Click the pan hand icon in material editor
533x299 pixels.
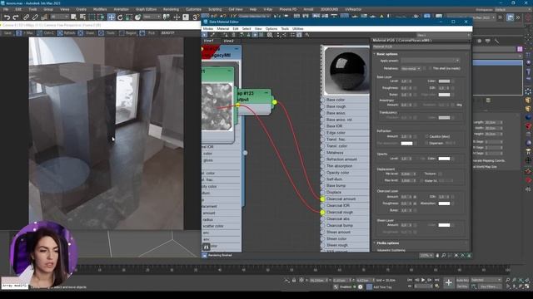(437, 256)
